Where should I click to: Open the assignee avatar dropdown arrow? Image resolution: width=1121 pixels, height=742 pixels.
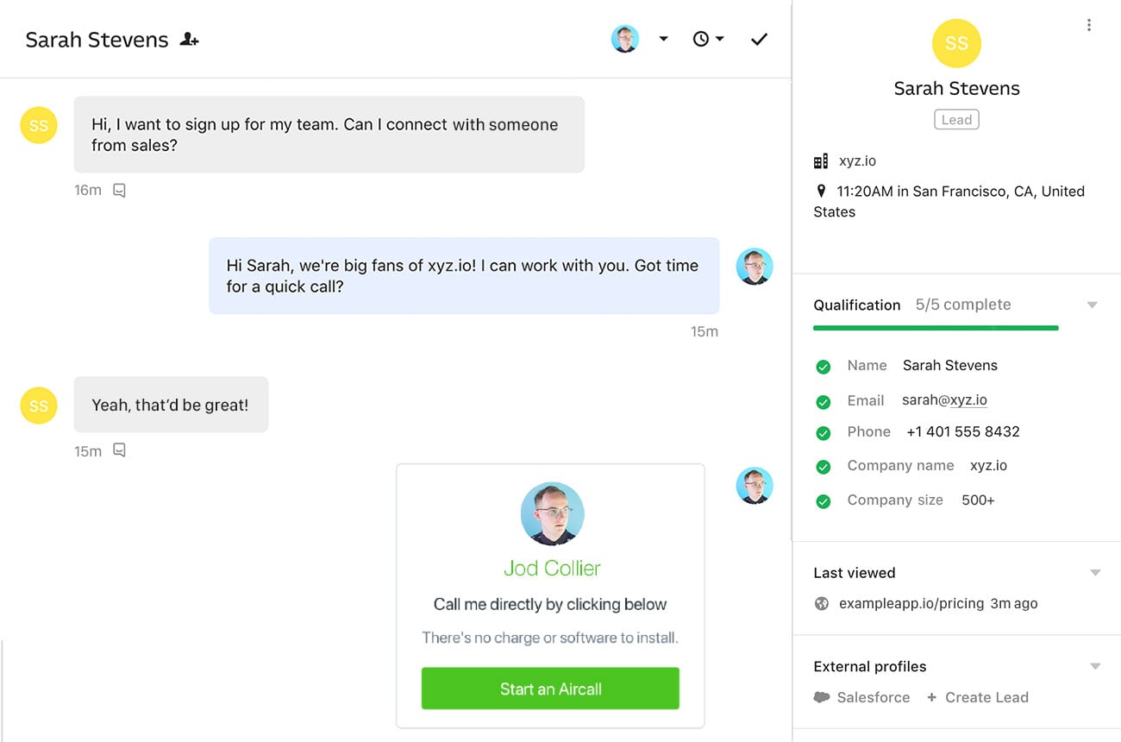coord(663,39)
